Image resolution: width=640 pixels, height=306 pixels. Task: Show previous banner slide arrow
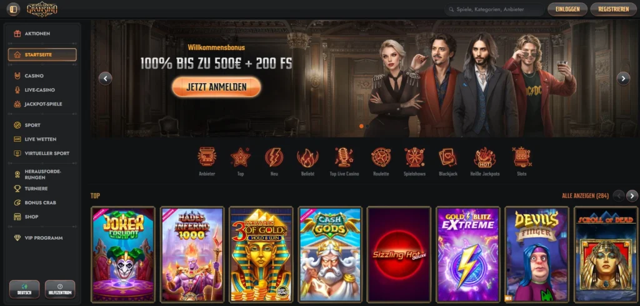(105, 78)
